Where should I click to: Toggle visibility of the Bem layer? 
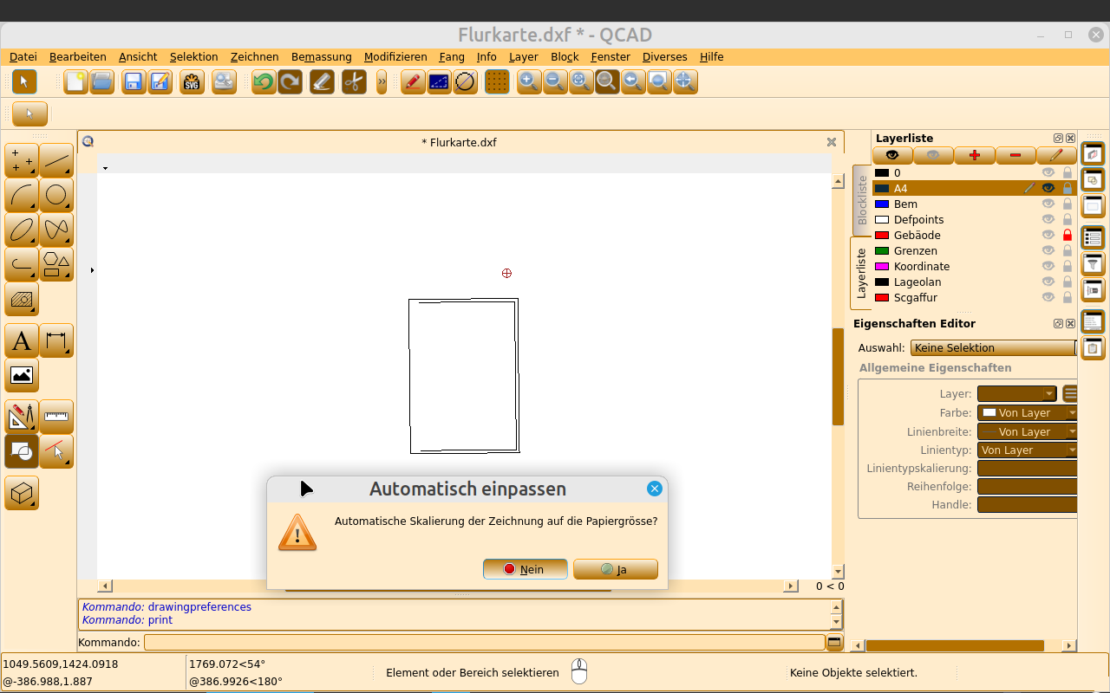1048,204
